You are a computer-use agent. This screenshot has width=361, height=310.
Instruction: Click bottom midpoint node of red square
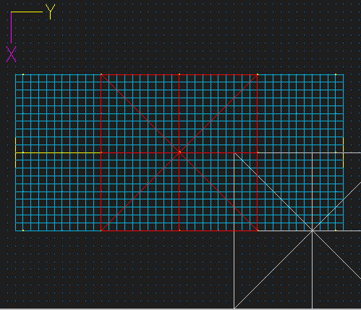(179, 231)
